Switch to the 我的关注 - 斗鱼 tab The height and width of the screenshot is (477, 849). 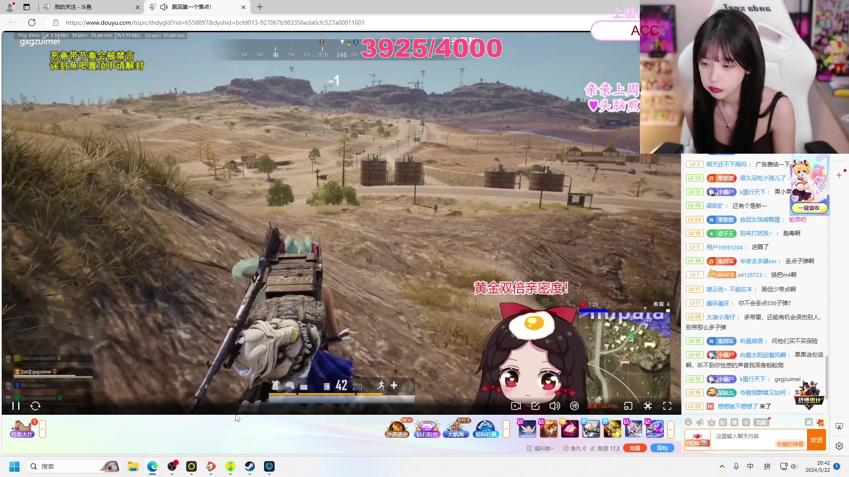point(92,7)
